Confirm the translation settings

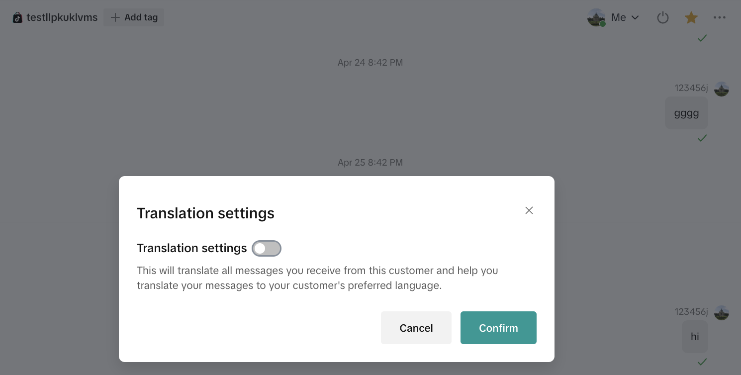(498, 328)
